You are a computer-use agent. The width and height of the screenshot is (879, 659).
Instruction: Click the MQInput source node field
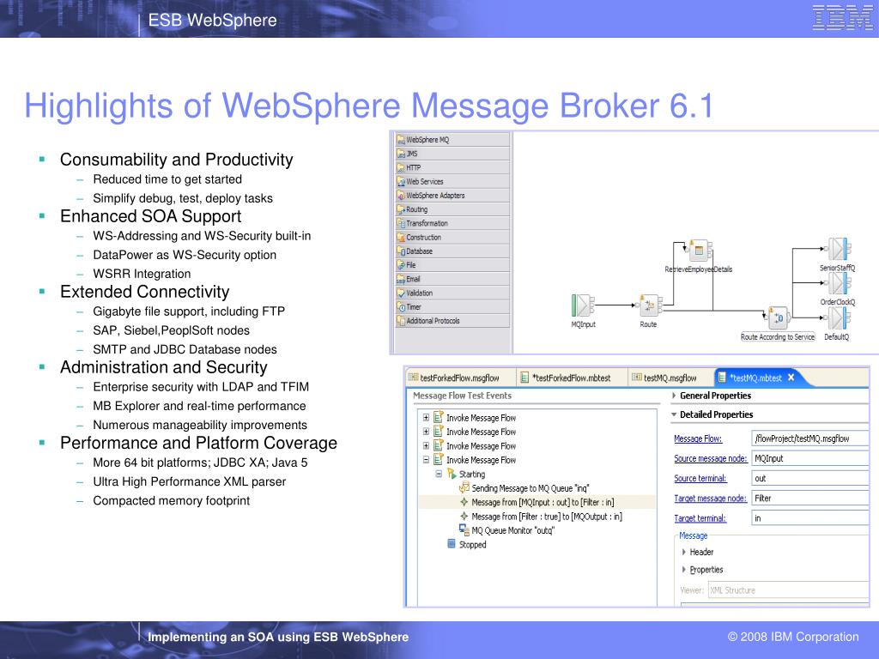click(x=810, y=458)
